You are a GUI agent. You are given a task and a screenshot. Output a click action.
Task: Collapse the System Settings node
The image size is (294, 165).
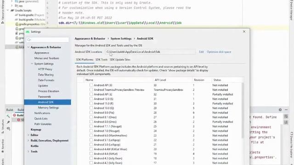[32, 64]
